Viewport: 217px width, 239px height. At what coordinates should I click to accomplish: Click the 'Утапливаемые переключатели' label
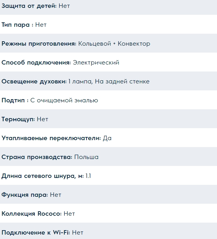coord(51,138)
